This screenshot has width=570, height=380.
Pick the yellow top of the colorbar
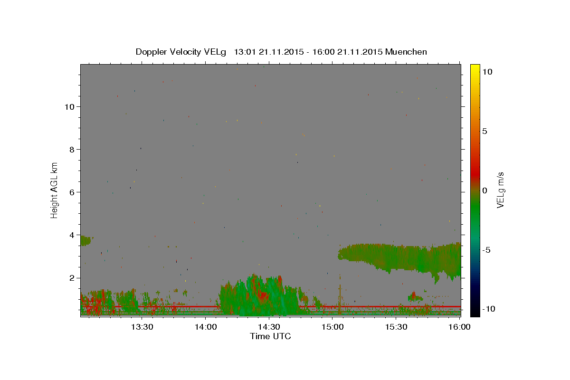475,69
